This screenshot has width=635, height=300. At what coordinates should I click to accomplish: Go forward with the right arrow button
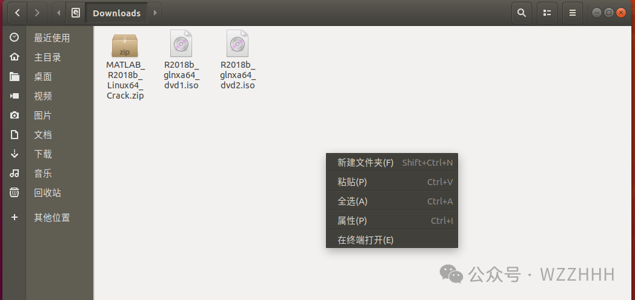tap(37, 13)
